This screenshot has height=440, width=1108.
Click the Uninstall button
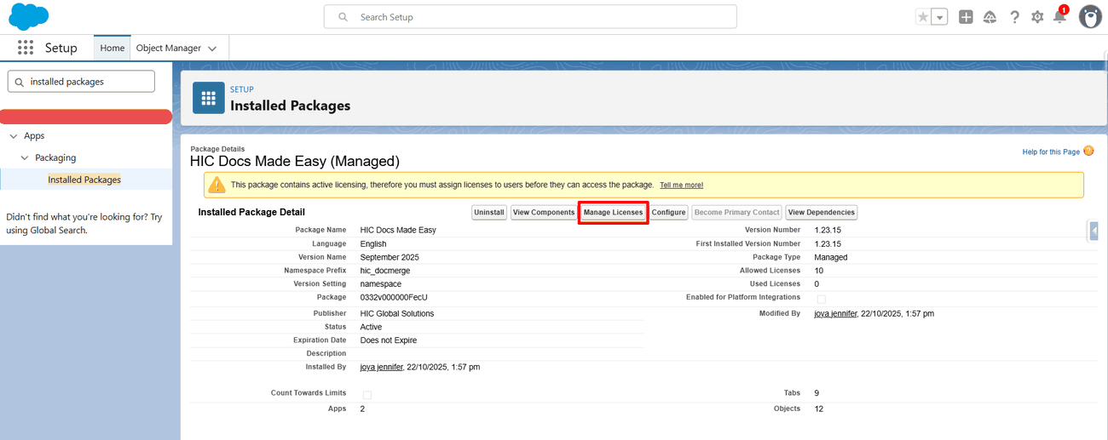tap(489, 213)
